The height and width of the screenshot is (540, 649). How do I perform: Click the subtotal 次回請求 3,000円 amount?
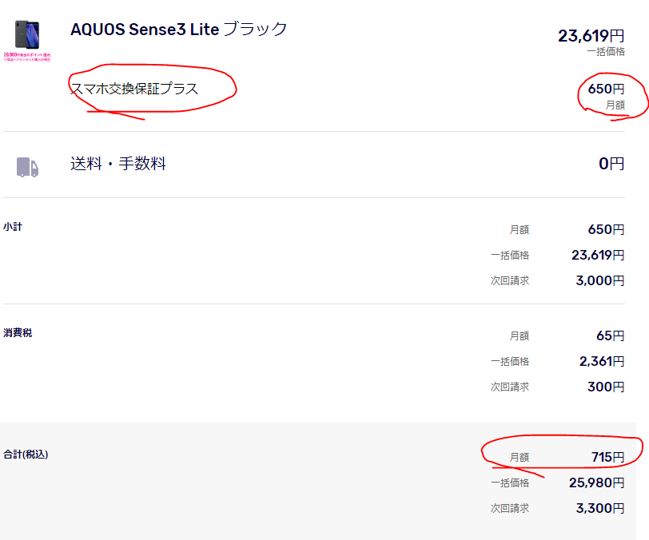coord(599,280)
